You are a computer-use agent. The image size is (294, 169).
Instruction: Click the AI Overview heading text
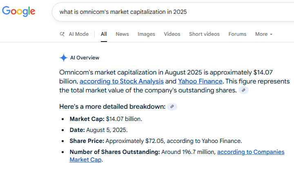(x=85, y=58)
